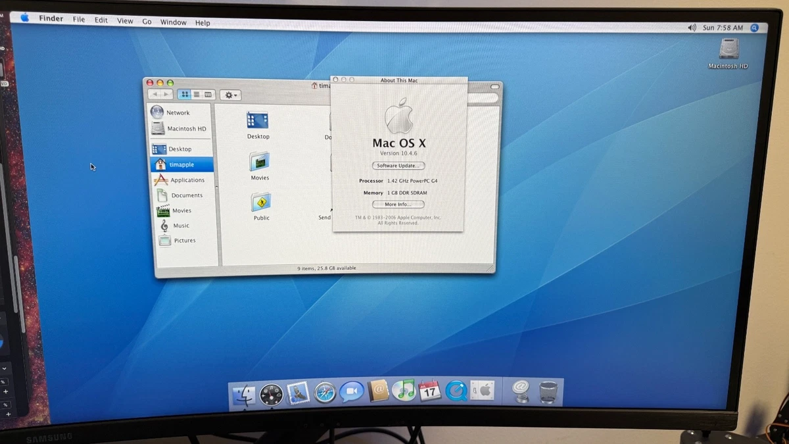Open the Edit menu
Image resolution: width=789 pixels, height=444 pixels.
(101, 20)
